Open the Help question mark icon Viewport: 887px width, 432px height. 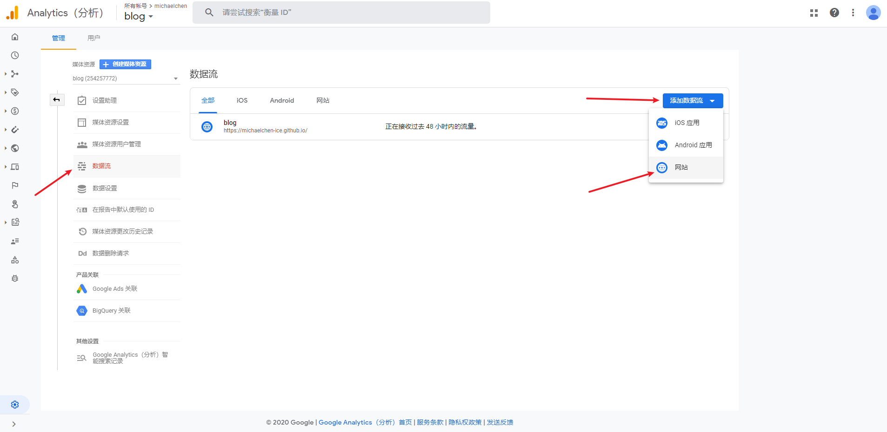[834, 13]
